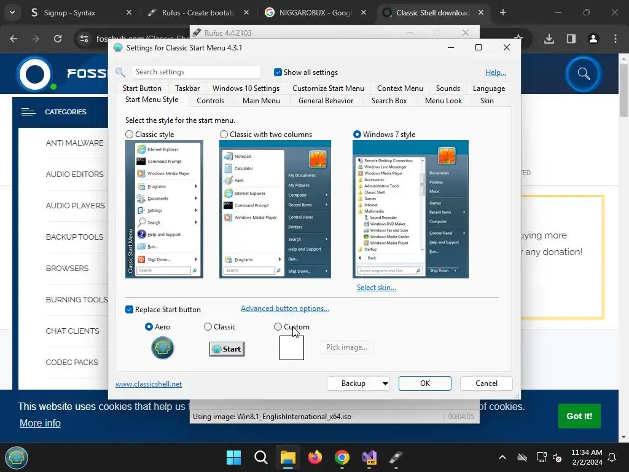Open the Context Menu tab
Screen dimensions: 629x472
click(400, 88)
